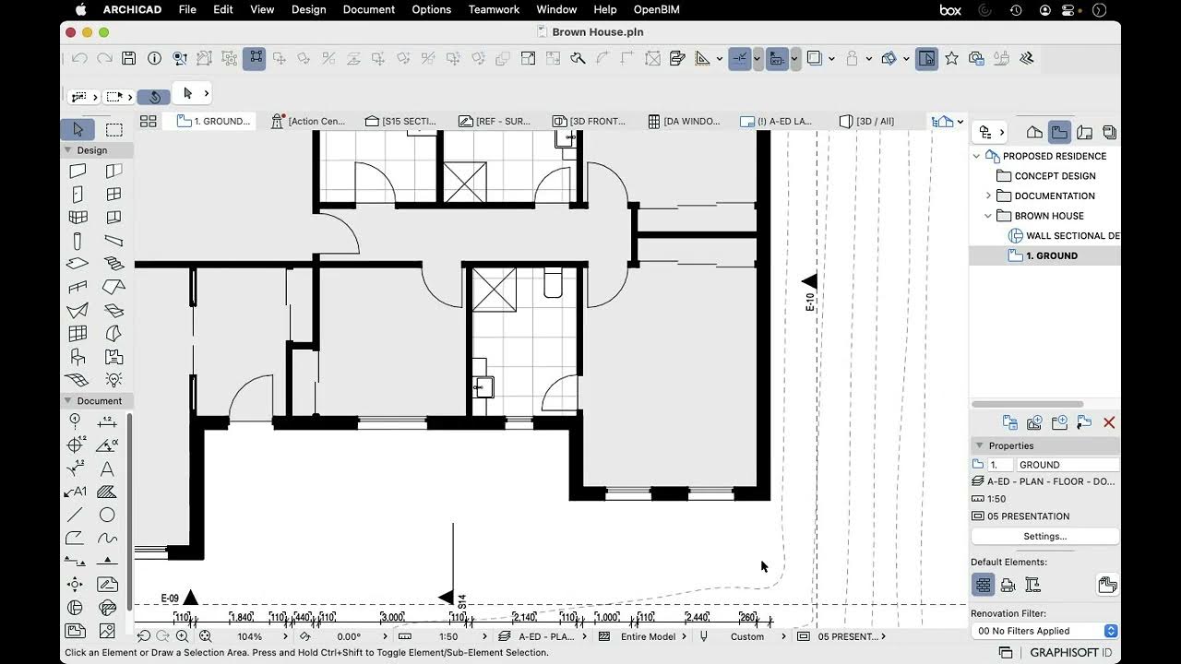Click the Settings... button in Properties

pos(1044,536)
